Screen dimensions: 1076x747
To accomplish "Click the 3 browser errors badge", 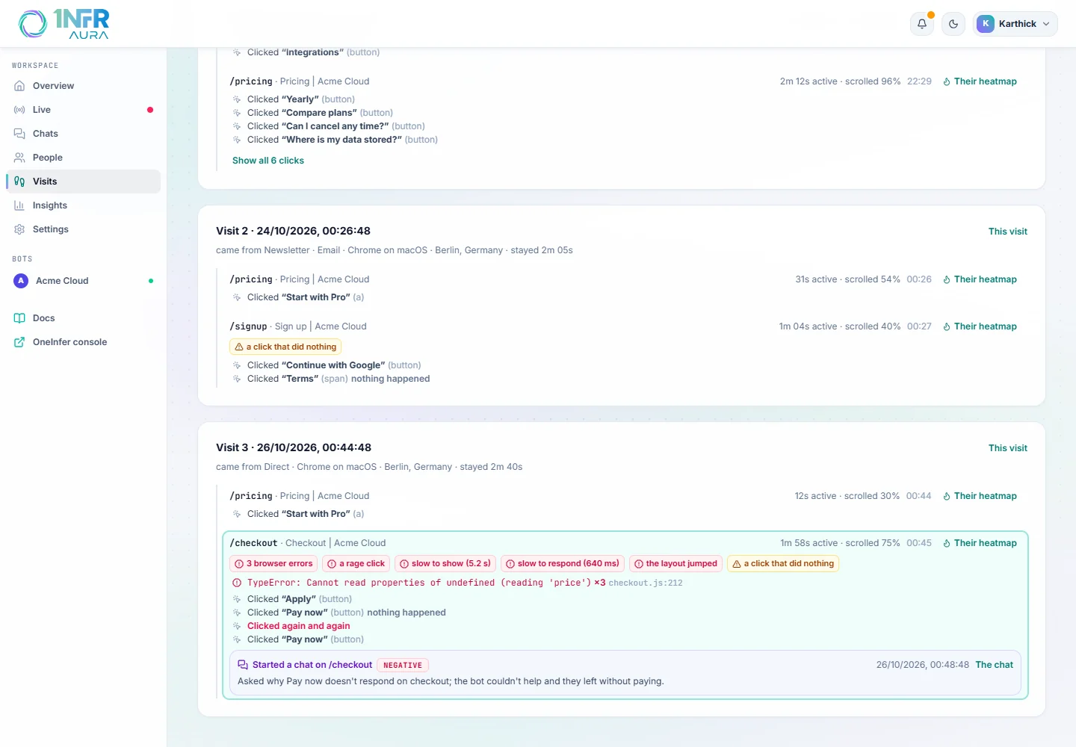I will pyautogui.click(x=273, y=564).
